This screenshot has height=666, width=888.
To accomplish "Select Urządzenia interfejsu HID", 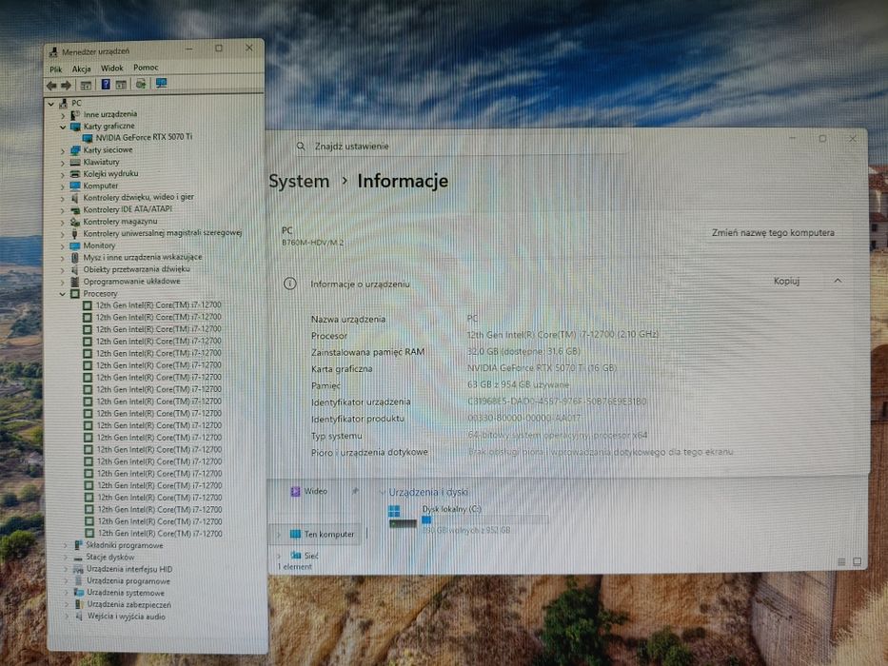I will [x=129, y=569].
